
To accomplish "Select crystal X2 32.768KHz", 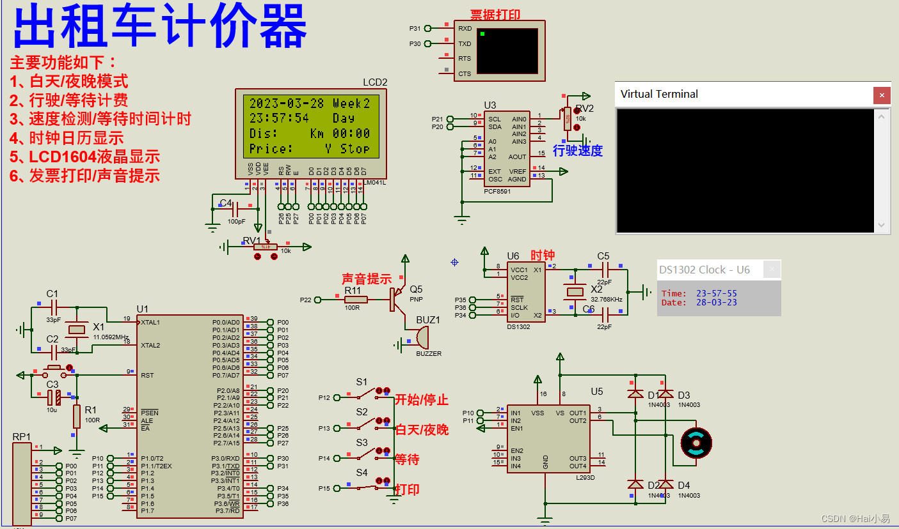I will pos(576,292).
